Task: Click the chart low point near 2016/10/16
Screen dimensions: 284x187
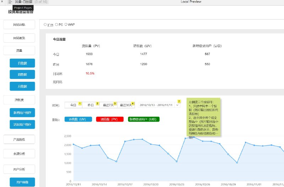Action: click(x=116, y=161)
